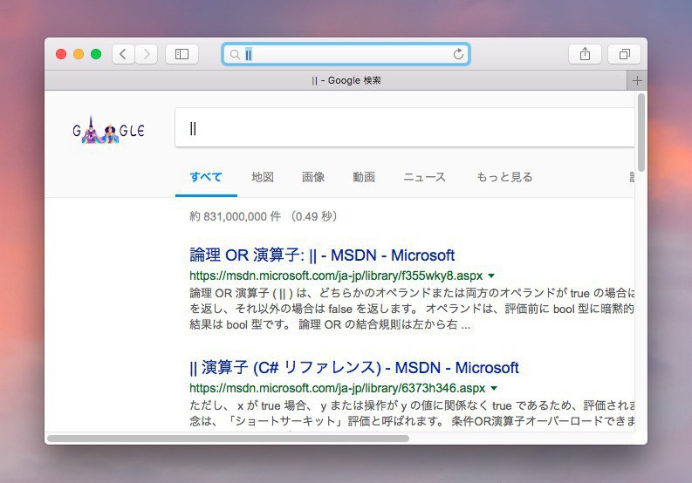Open the Share menu button
This screenshot has width=692, height=483.
[585, 54]
